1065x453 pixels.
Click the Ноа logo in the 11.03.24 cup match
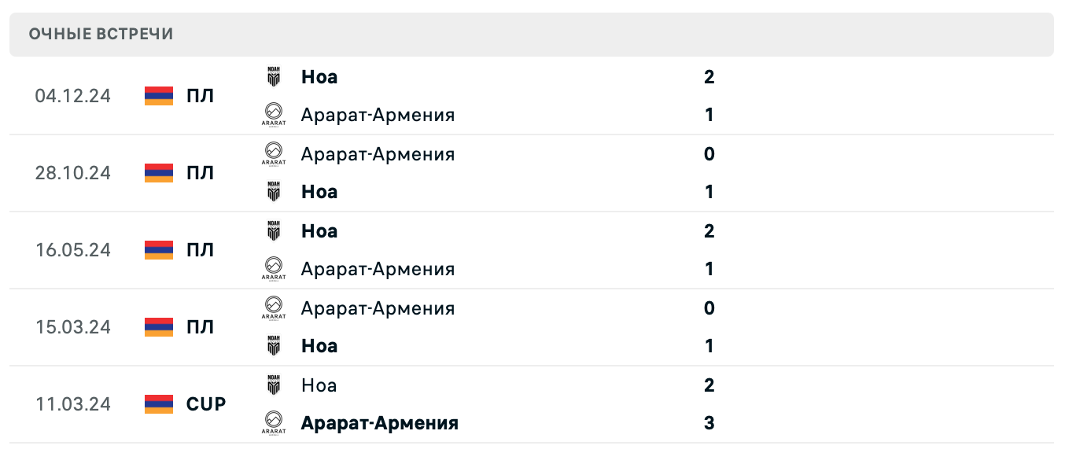pyautogui.click(x=273, y=385)
